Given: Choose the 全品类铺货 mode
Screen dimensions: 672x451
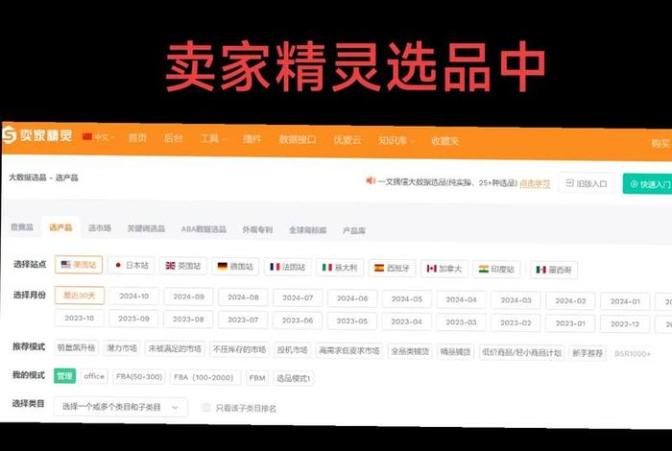Looking at the screenshot, I should point(410,351).
